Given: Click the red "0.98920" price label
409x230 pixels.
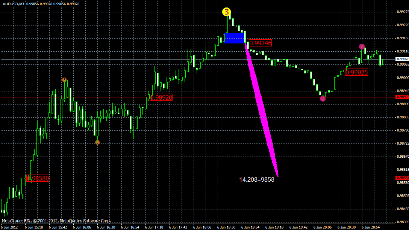Looking at the screenshot, I should point(162,97).
